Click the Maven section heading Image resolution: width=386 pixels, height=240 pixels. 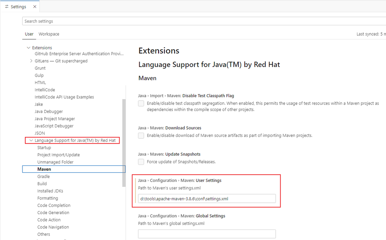tap(147, 78)
